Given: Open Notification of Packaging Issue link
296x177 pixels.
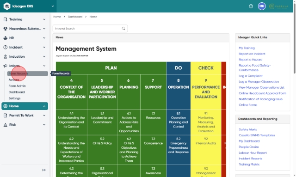Looking at the screenshot, I should pyautogui.click(x=260, y=99).
